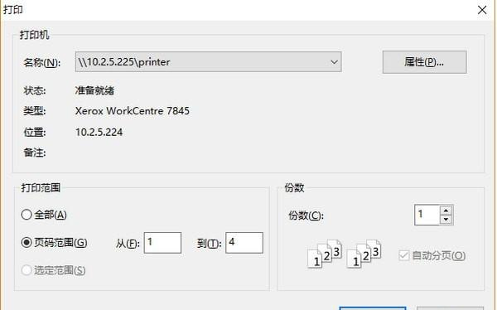The width and height of the screenshot is (497, 310).
Task: Click the 打印 dialog title text
Action: click(x=13, y=9)
